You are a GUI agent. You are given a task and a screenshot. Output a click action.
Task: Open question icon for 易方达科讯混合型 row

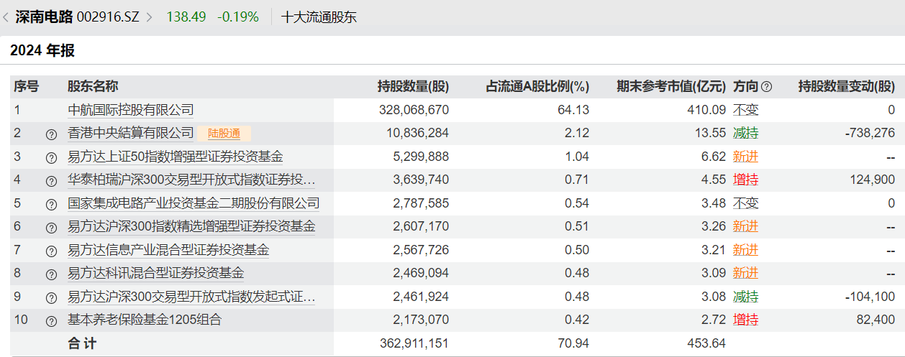pos(51,274)
